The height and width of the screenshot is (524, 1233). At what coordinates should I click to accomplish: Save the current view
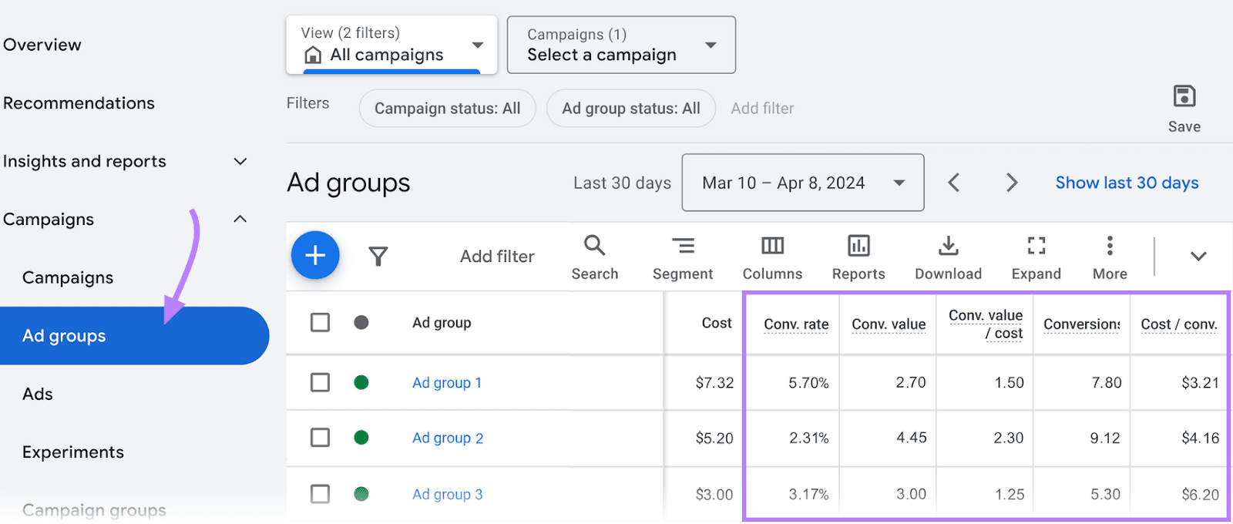pos(1184,108)
